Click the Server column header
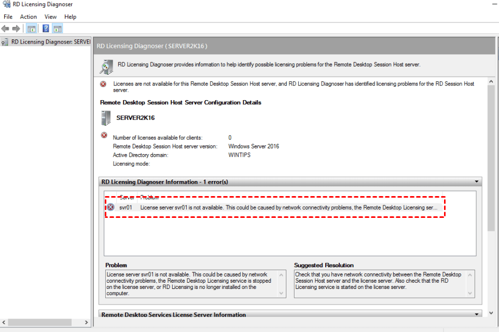The width and height of the screenshot is (499, 332). pos(127,197)
